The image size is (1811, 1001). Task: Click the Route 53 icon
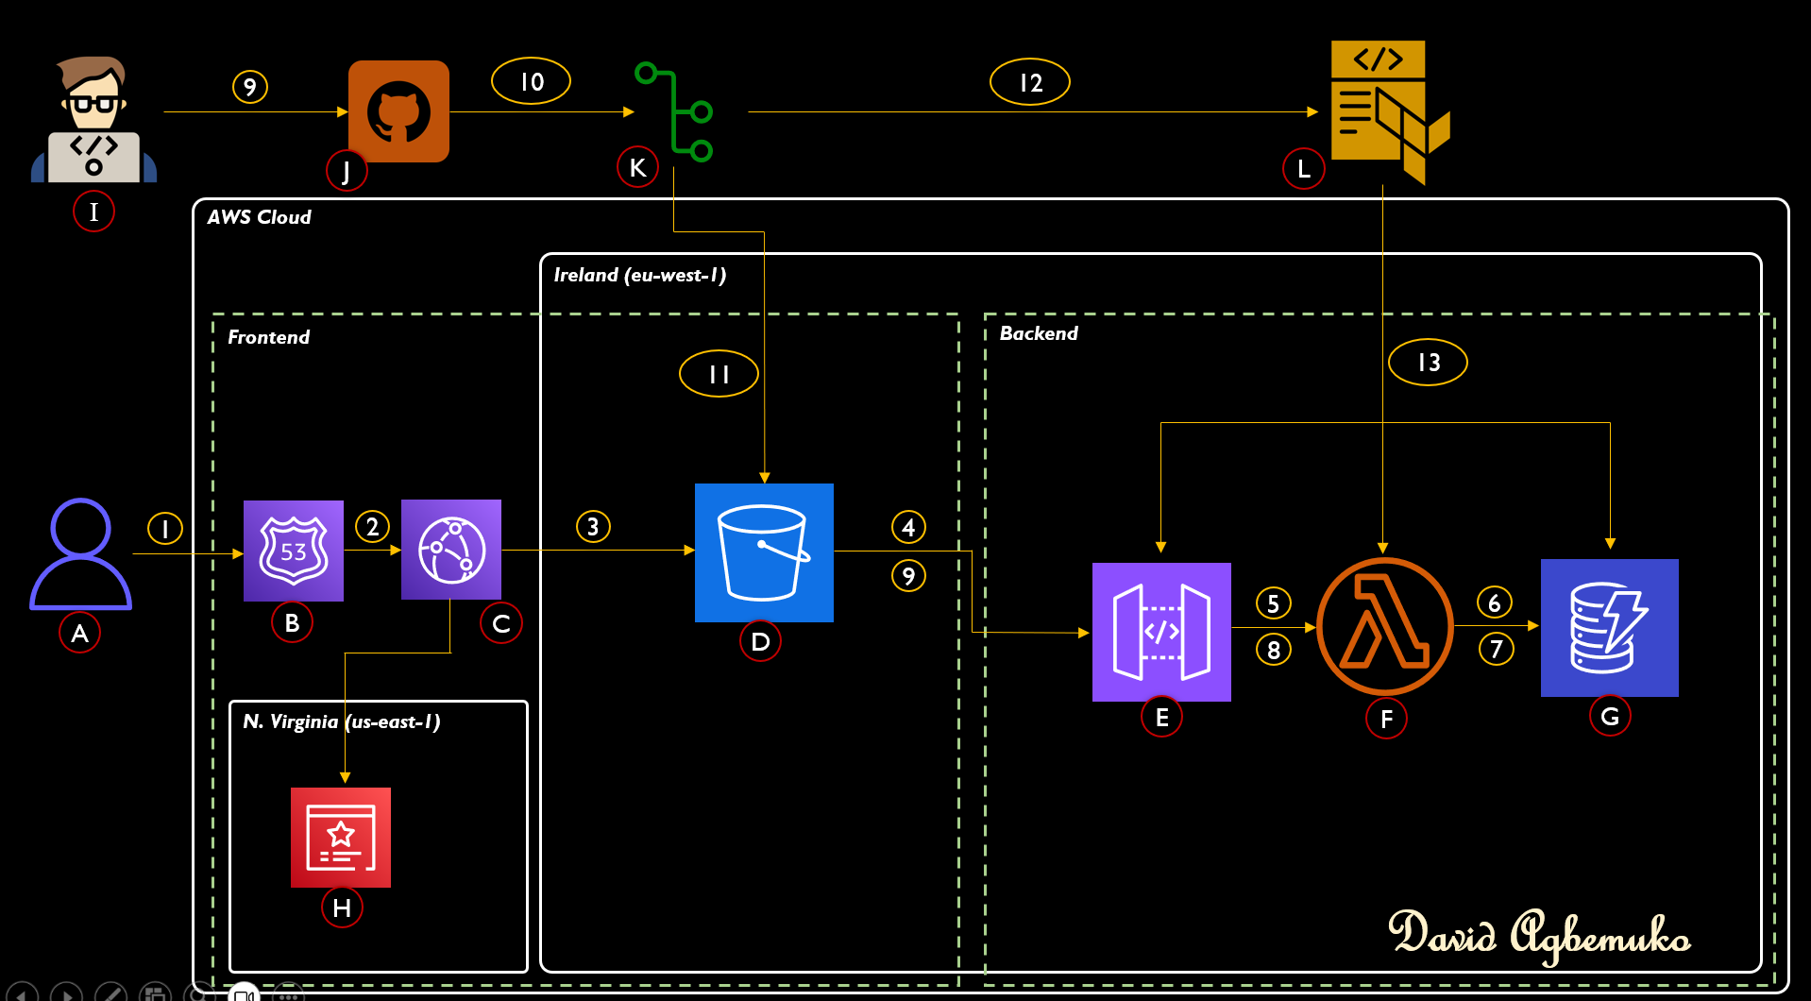click(x=293, y=551)
